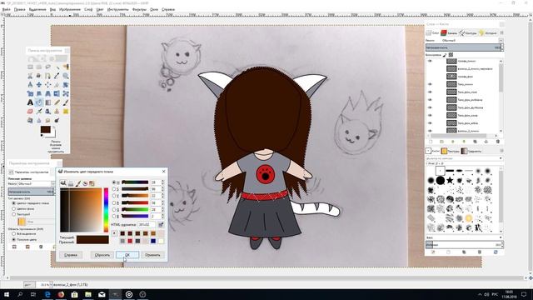This screenshot has height=300, width=533.
Task: Choose fill type 'Цветом фона' radio
Action: click(x=14, y=208)
